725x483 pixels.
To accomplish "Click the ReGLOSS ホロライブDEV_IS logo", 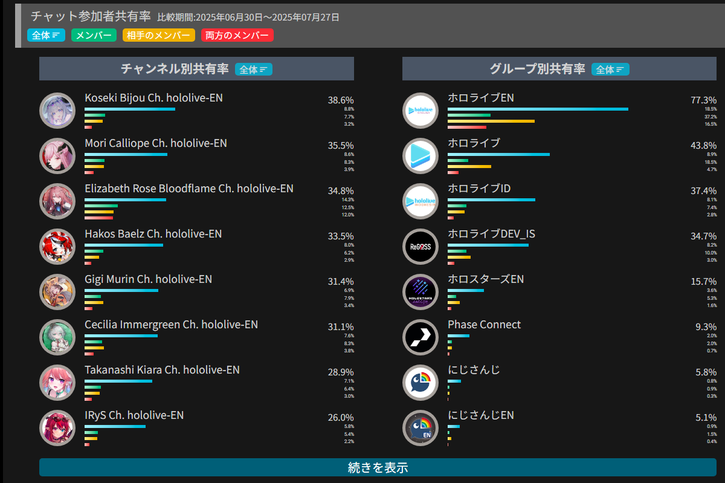I will [420, 246].
